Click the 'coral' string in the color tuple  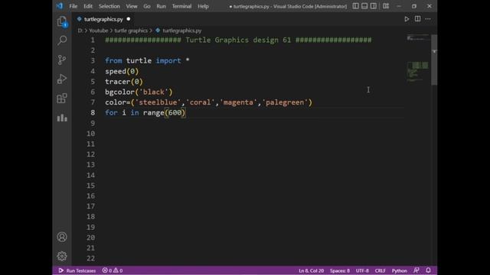pos(200,102)
